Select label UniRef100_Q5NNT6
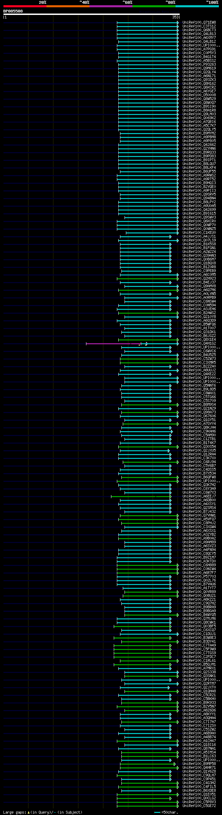Image resolution: width=222 pixels, height=815 pixels. pos(199,386)
